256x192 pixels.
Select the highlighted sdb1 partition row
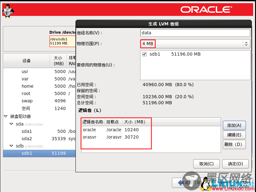point(39,153)
